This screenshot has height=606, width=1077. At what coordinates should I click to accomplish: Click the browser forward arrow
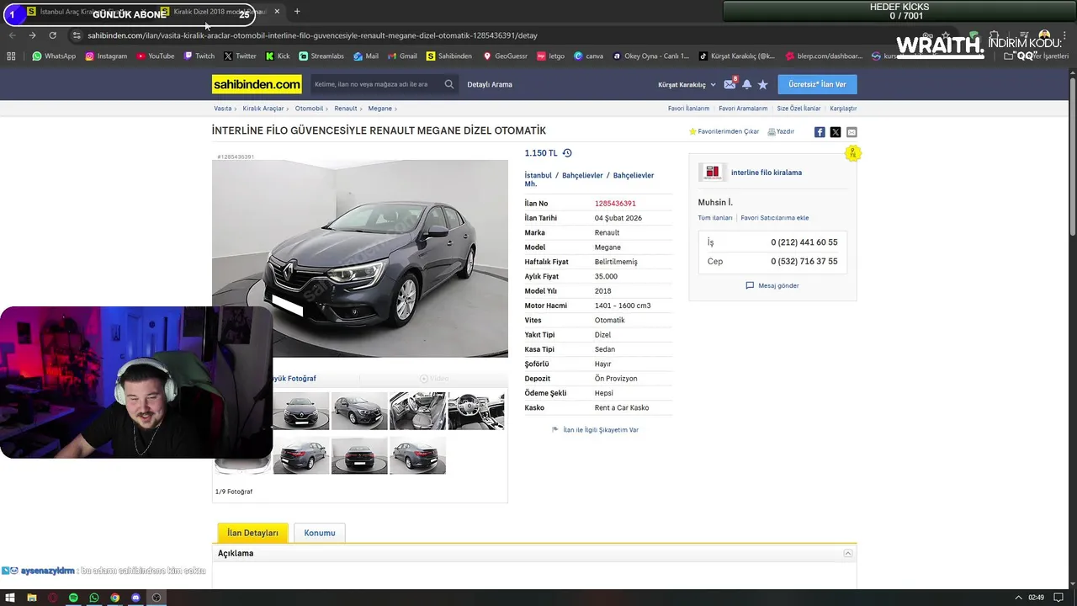(32, 35)
